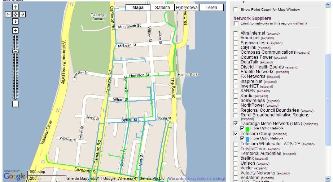This screenshot has height=182, width=333.
Task: Tick Limit to networks in this region
Action: 236,23
